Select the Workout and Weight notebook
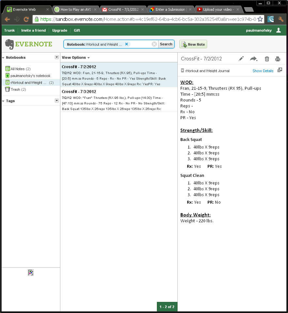The width and height of the screenshot is (288, 313). point(31,83)
